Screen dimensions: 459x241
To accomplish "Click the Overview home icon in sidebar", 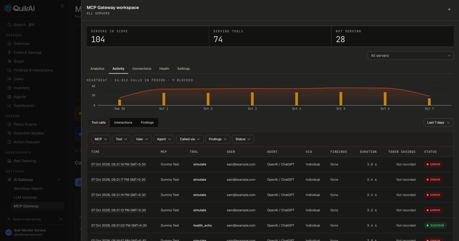I will (9, 44).
